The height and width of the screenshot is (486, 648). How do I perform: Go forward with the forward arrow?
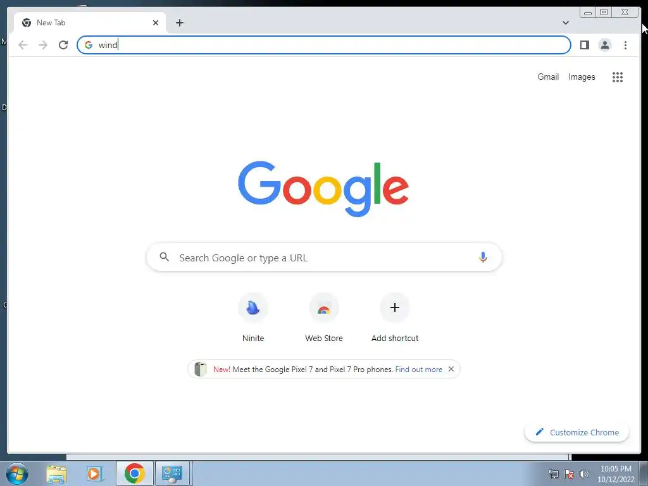pyautogui.click(x=43, y=45)
